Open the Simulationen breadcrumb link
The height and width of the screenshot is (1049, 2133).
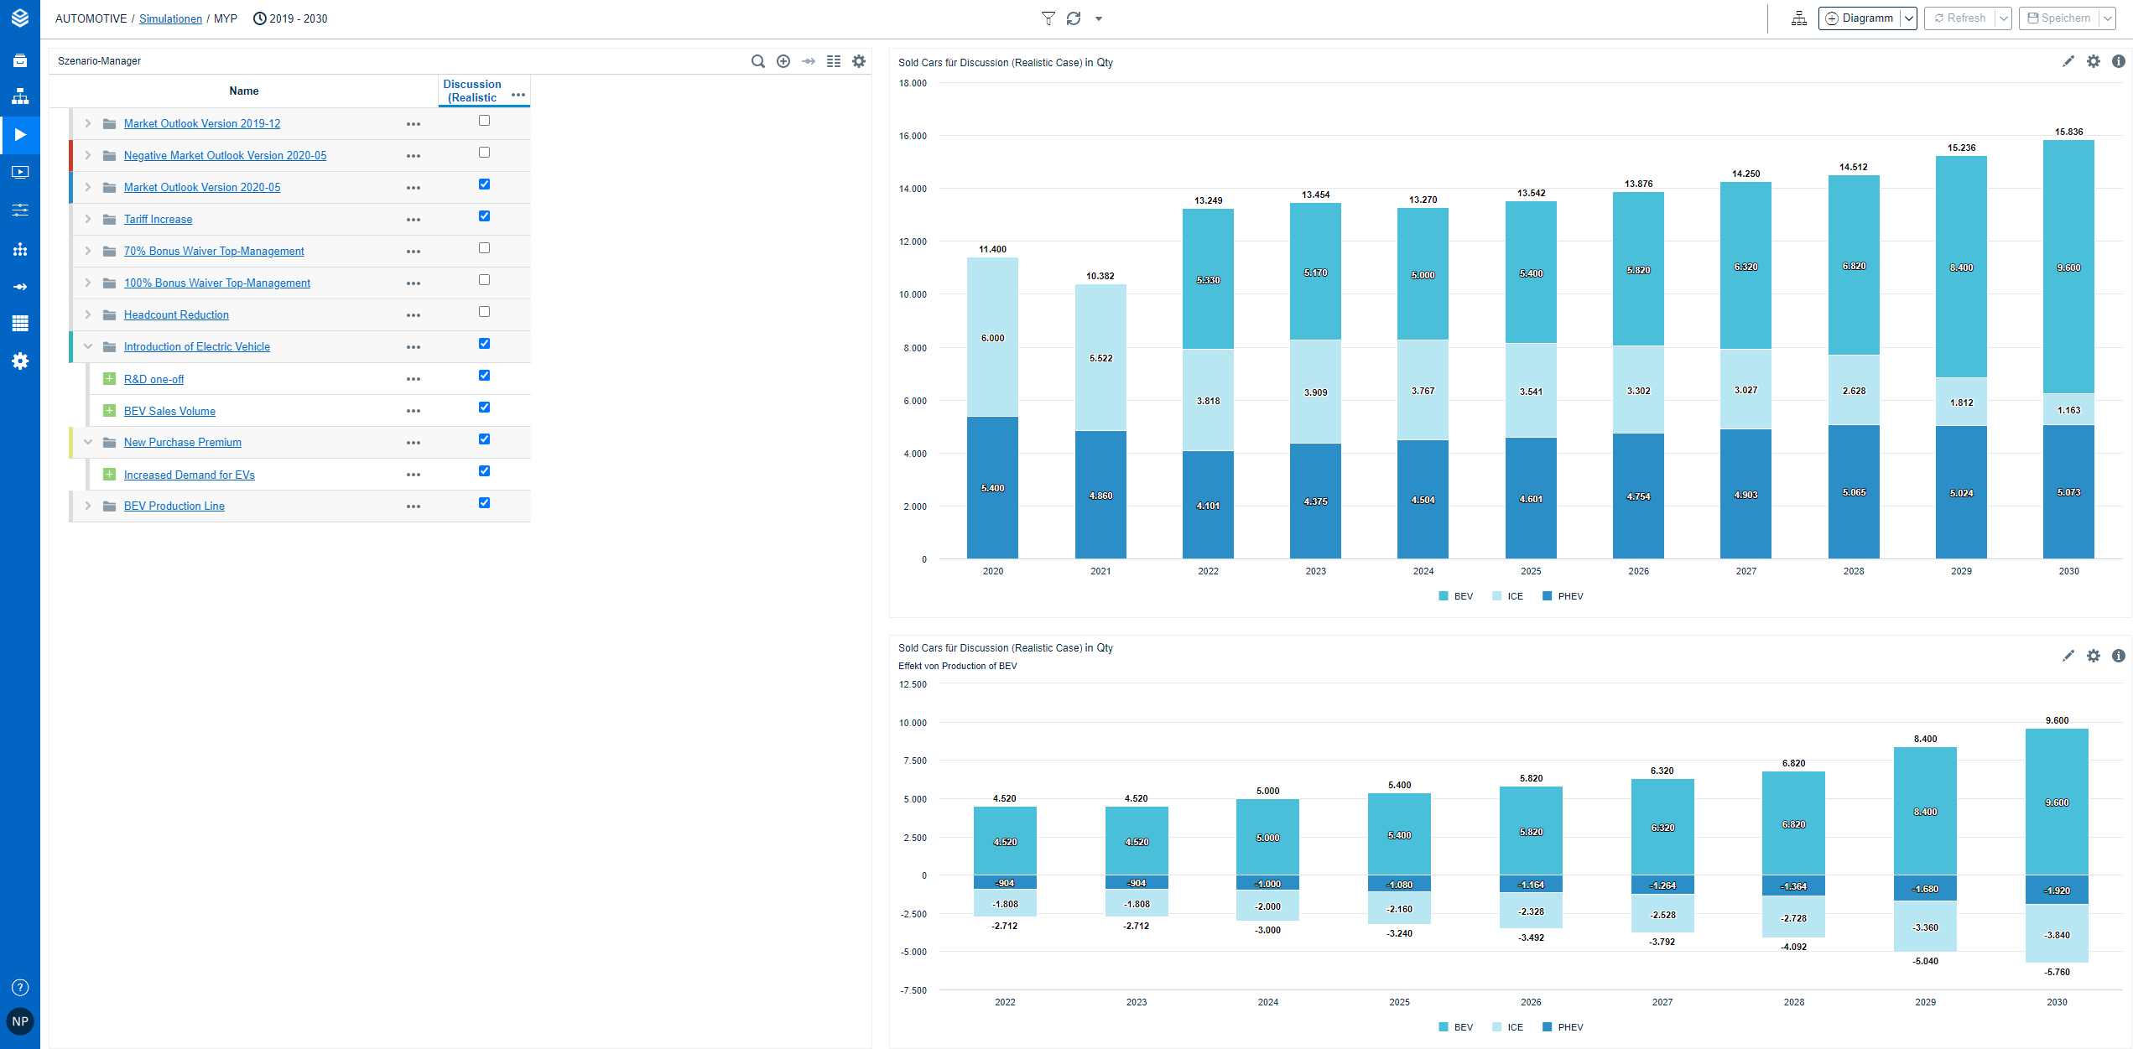(170, 18)
